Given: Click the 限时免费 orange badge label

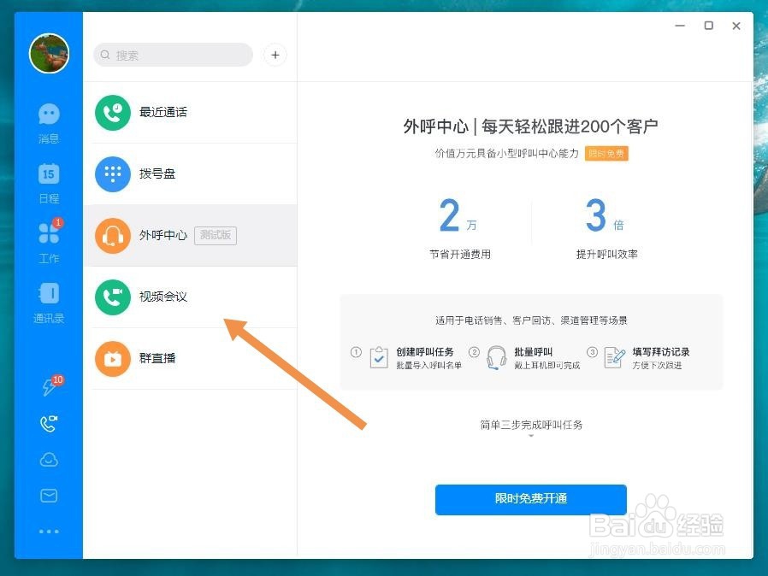Looking at the screenshot, I should point(606,154).
